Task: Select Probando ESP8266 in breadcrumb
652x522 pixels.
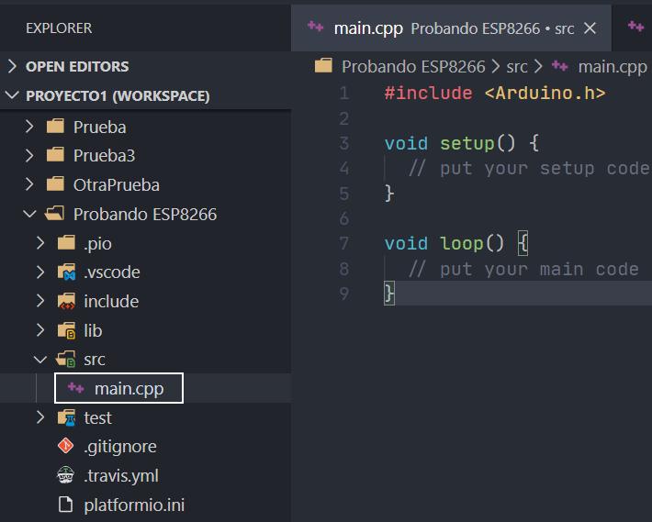Action: coord(413,66)
